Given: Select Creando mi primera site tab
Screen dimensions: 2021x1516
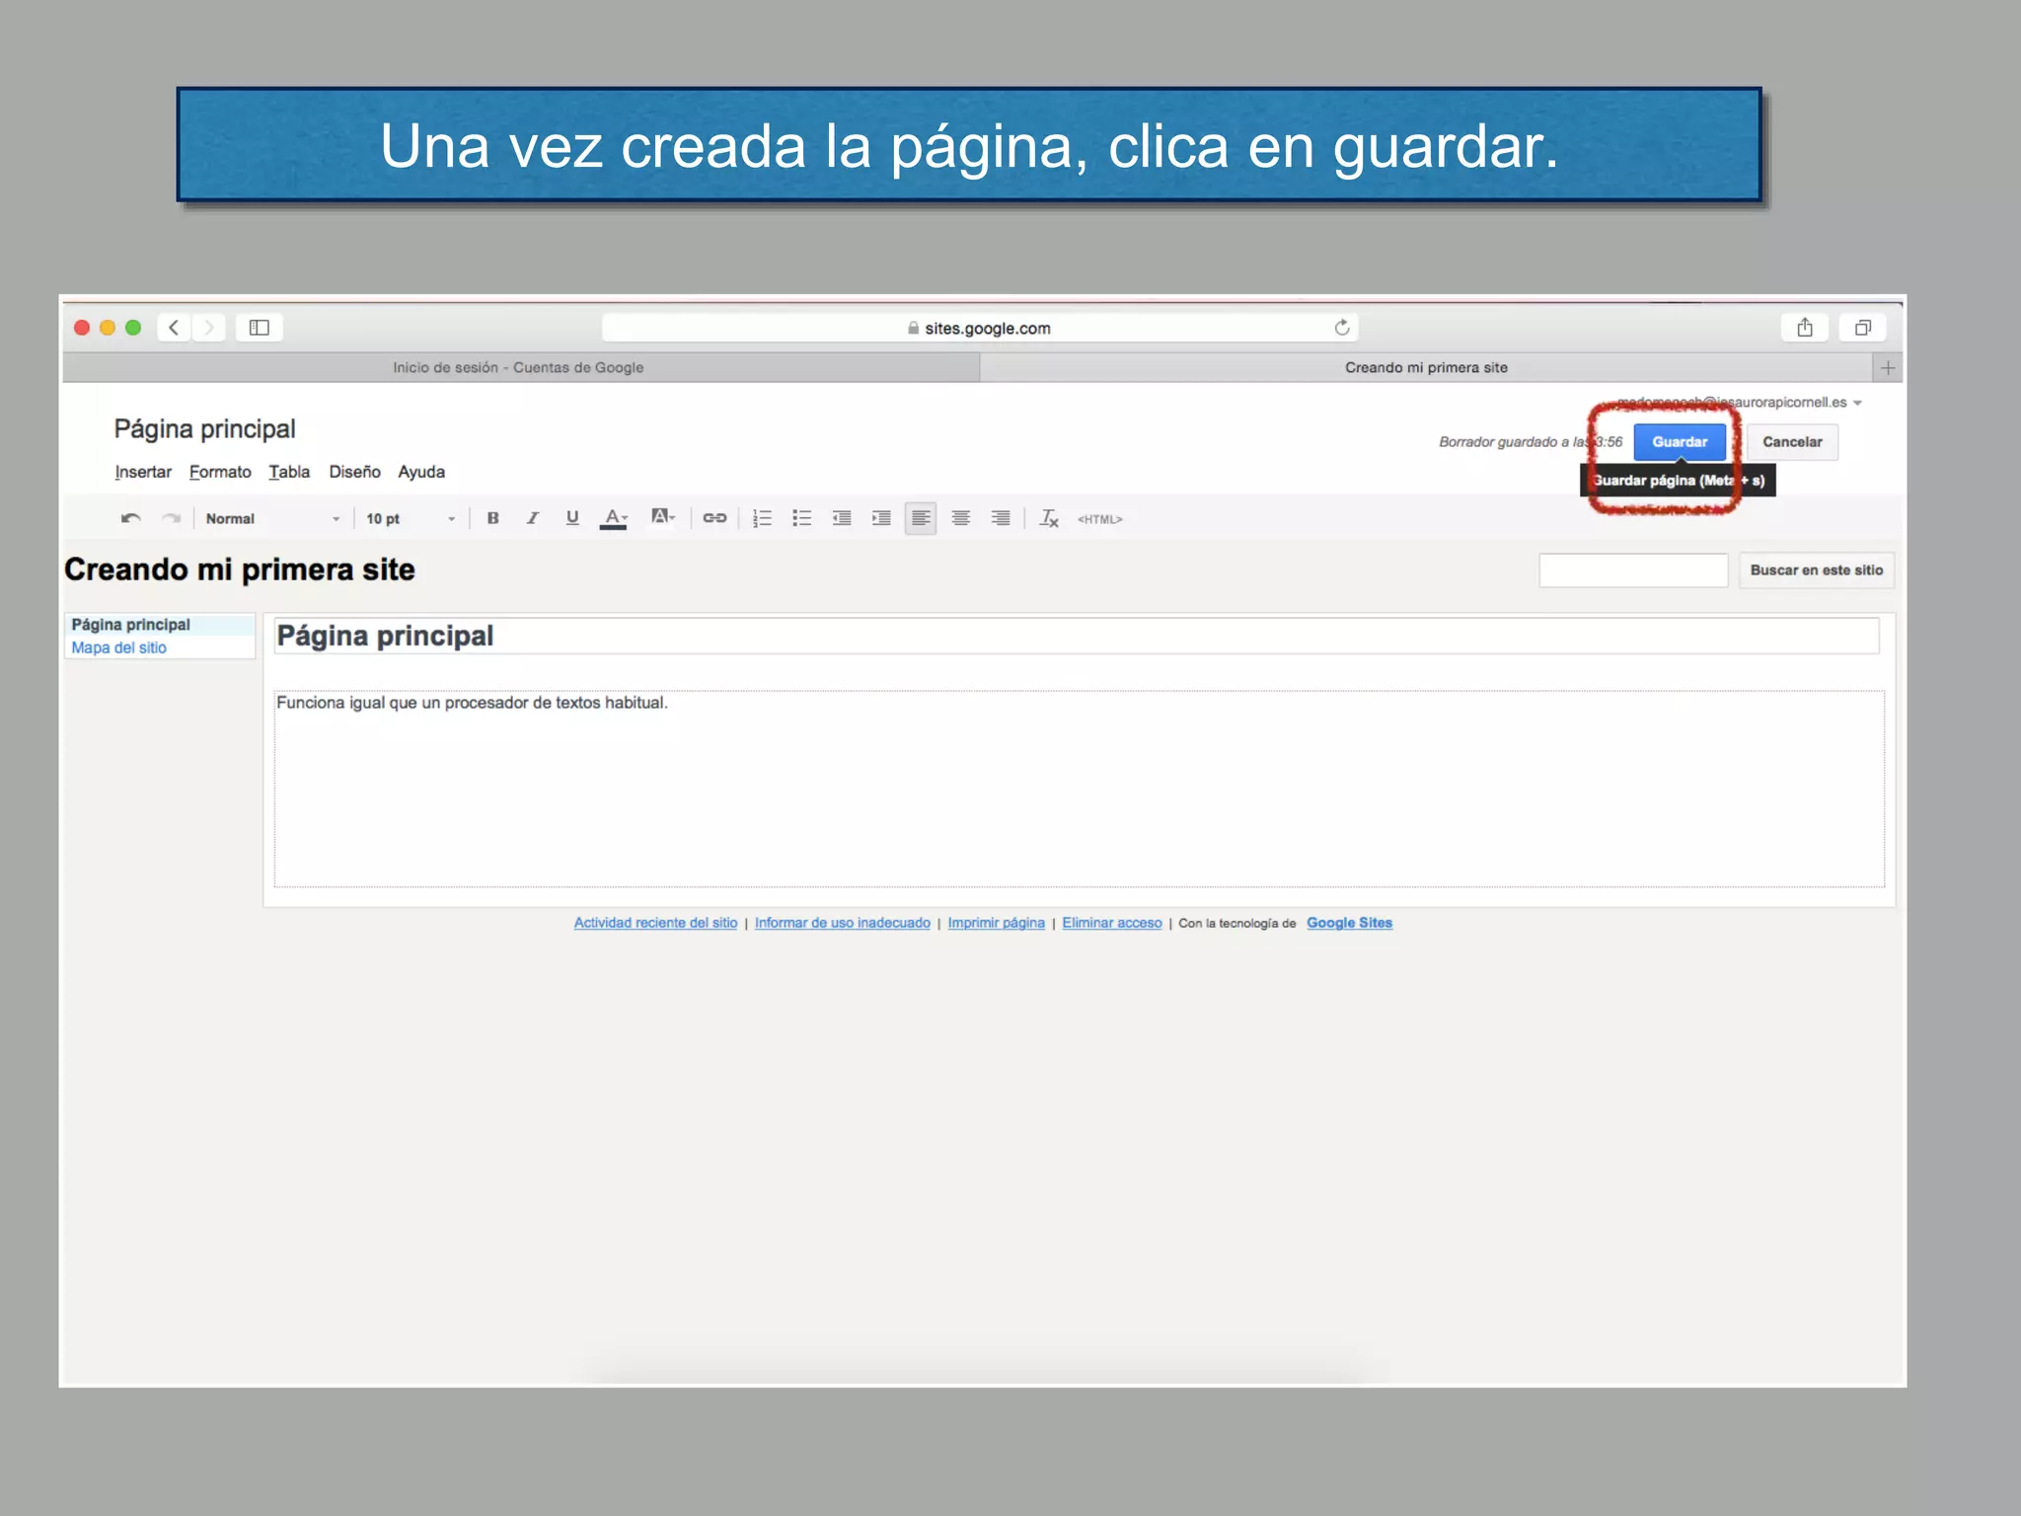Looking at the screenshot, I should pyautogui.click(x=1426, y=368).
